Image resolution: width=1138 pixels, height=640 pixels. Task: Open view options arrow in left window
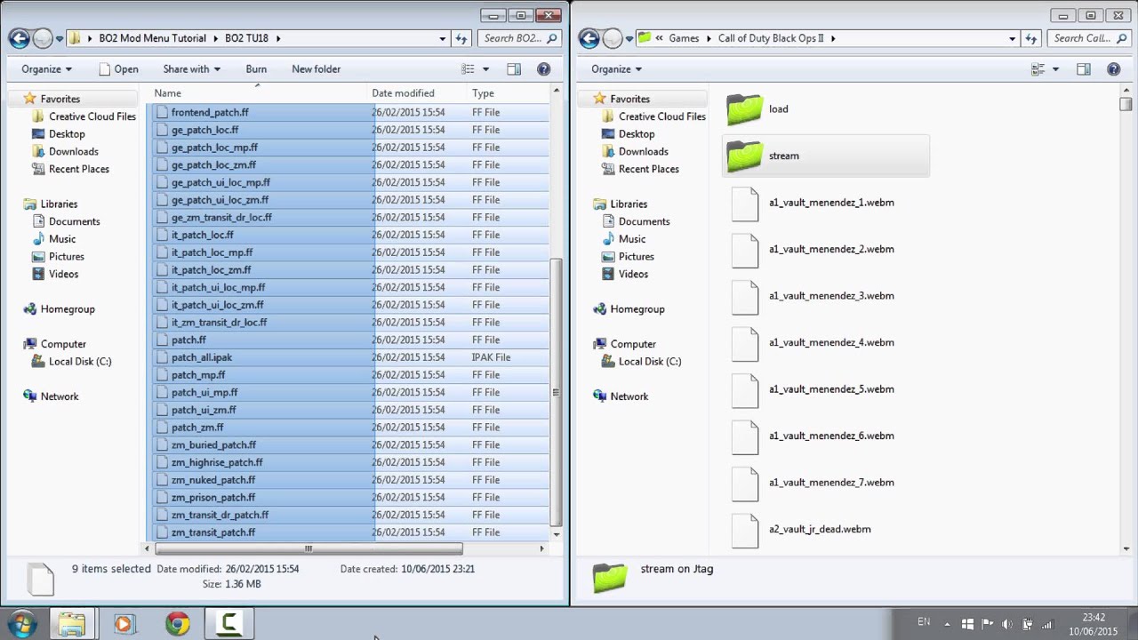[485, 69]
